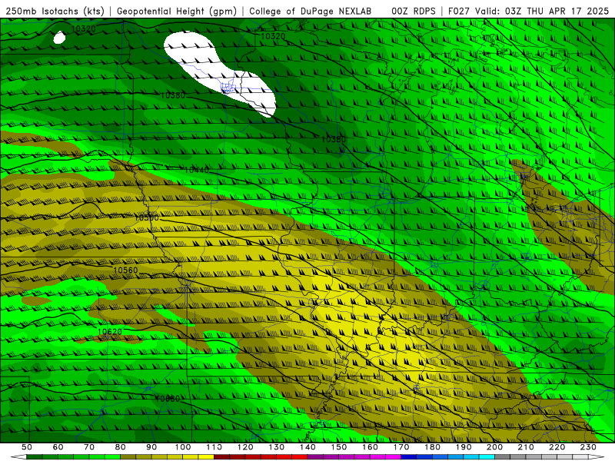
Task: Click legend value 210
Action: point(526,447)
